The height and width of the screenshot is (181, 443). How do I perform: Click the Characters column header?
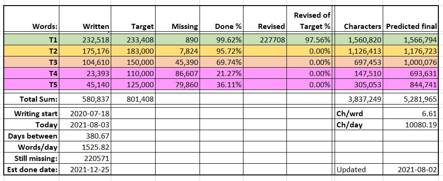click(x=359, y=18)
